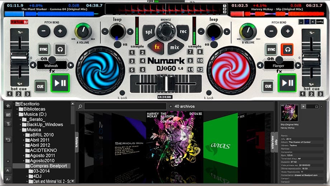Expand the _Serato_ folder

(21, 120)
